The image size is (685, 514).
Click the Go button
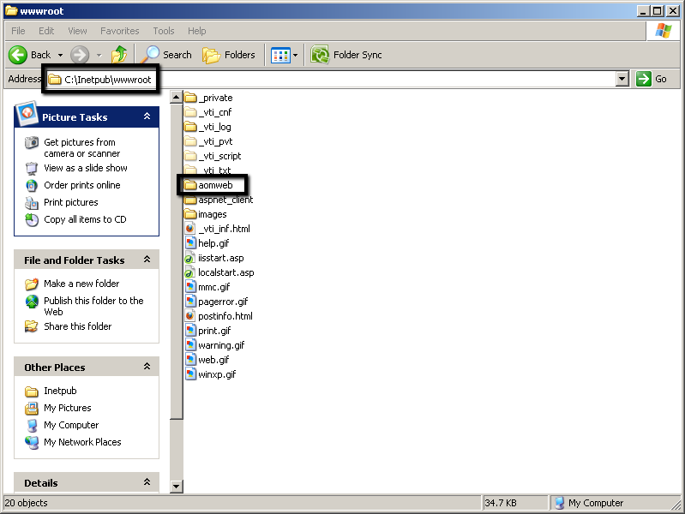point(652,79)
